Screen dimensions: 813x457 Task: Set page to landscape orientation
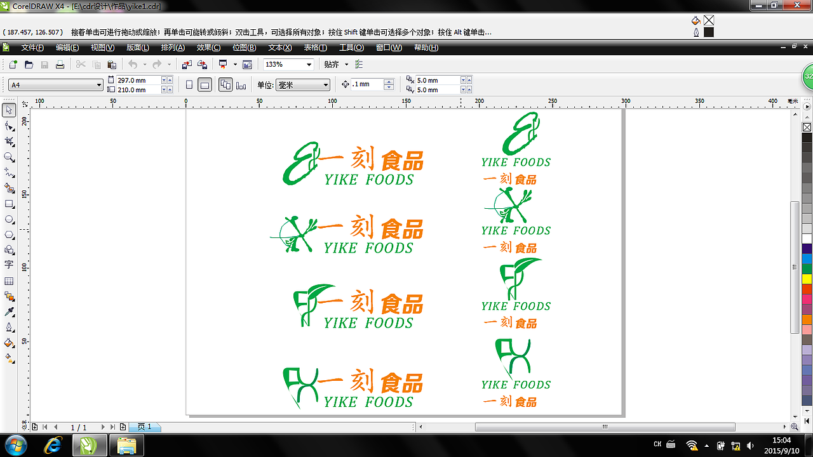pos(205,84)
